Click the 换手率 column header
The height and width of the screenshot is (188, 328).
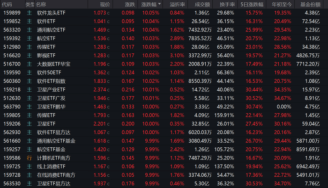tap(227, 4)
